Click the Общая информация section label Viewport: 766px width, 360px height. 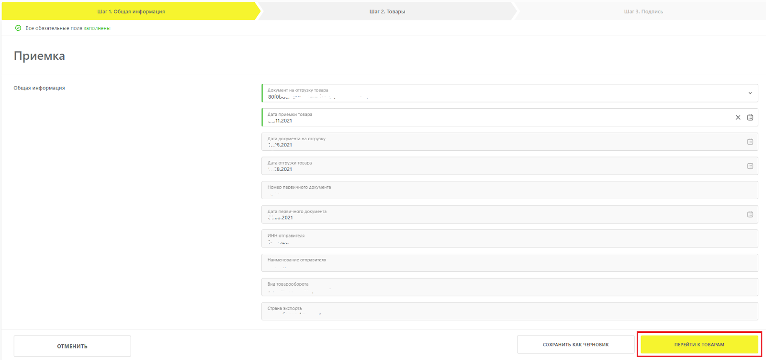tap(39, 88)
